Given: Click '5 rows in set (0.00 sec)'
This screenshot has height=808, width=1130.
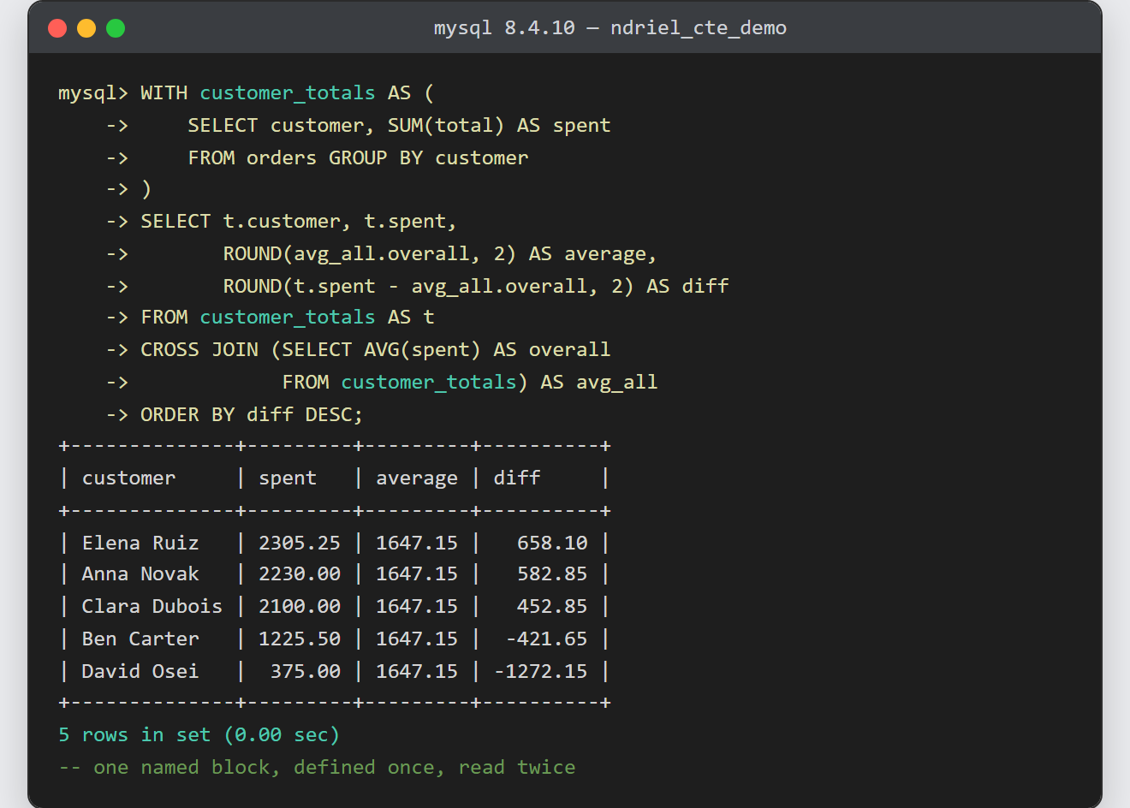Looking at the screenshot, I should pos(199,734).
